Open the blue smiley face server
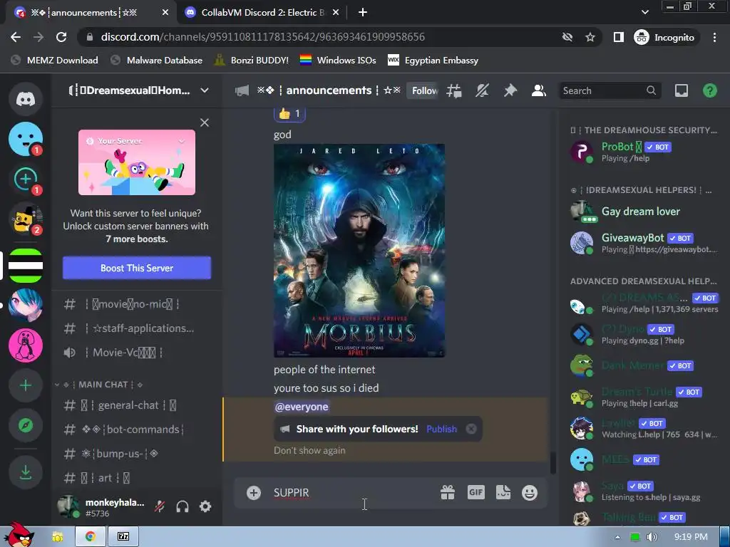 click(26, 139)
